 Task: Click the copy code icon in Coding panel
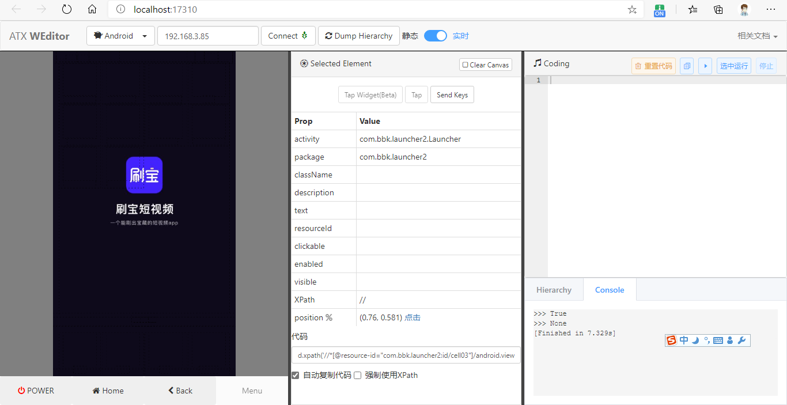coord(687,66)
